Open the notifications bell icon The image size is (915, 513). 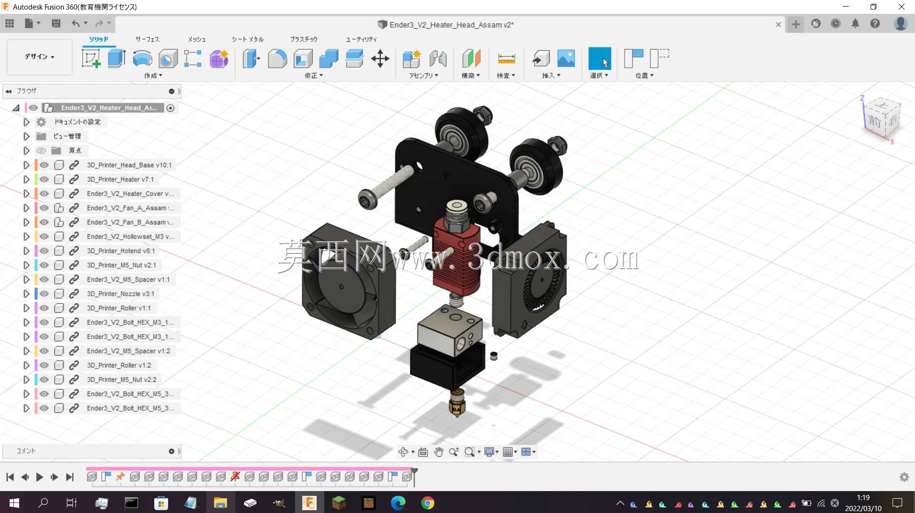(x=855, y=23)
